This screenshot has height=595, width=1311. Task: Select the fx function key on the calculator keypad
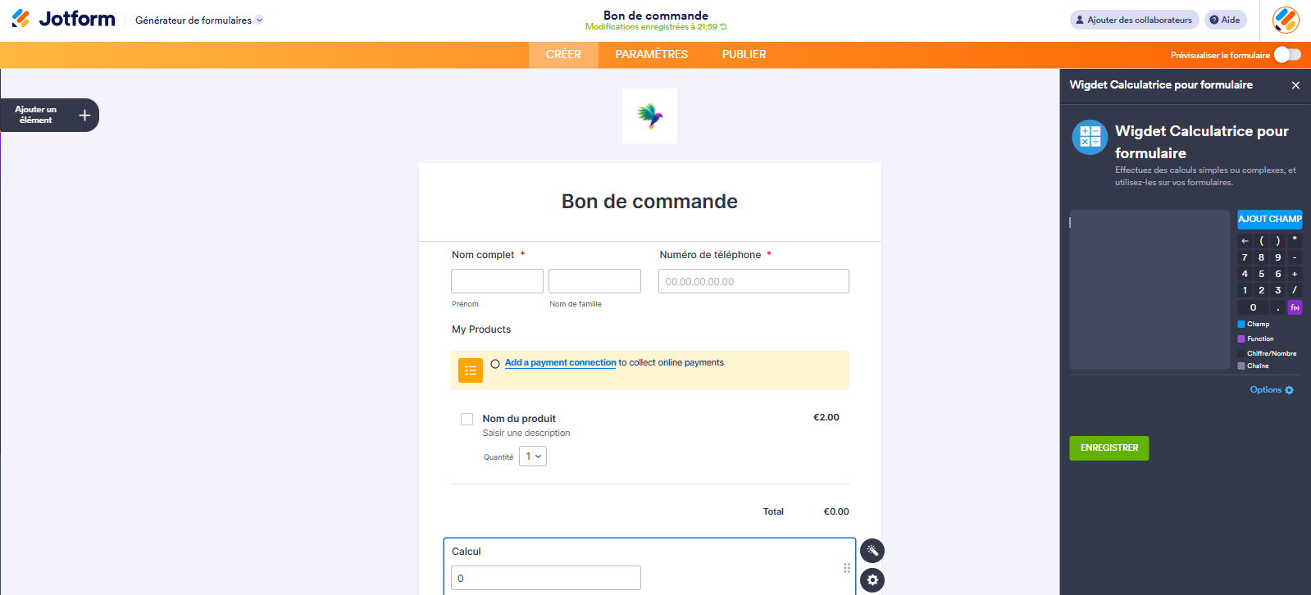pyautogui.click(x=1294, y=307)
